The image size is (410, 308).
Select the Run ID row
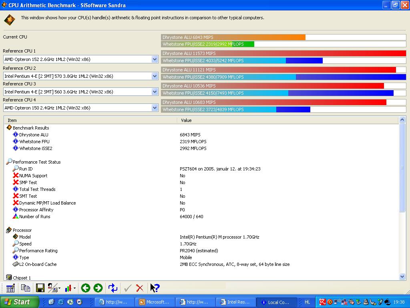[202, 169]
